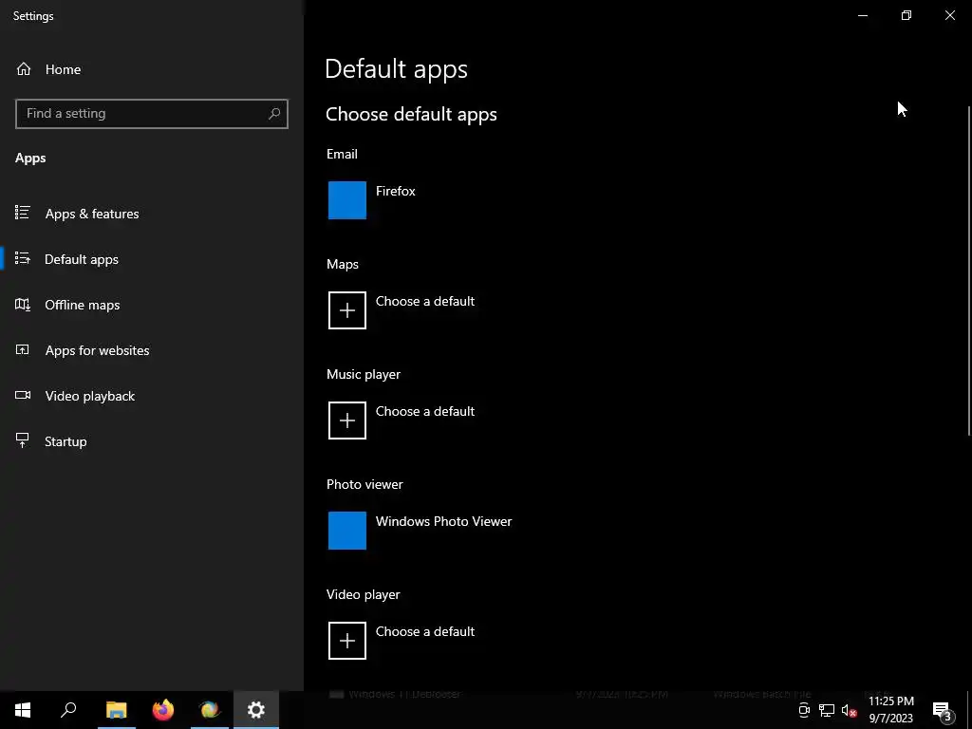This screenshot has width=972, height=729.
Task: Click the plus icon under Maps
Action: point(347,310)
